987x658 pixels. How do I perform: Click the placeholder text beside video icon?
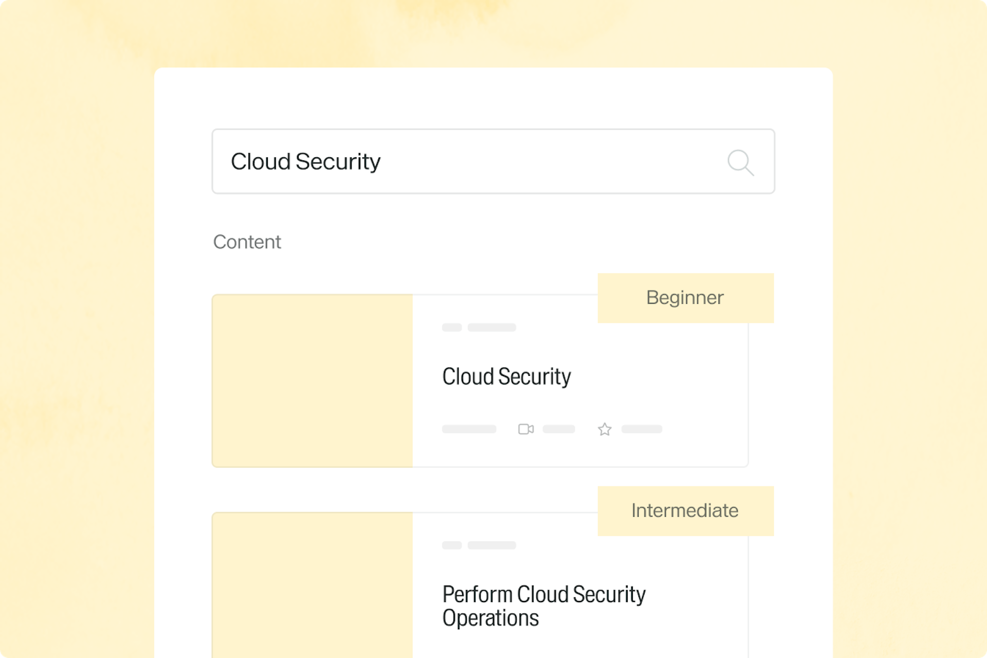click(x=558, y=429)
